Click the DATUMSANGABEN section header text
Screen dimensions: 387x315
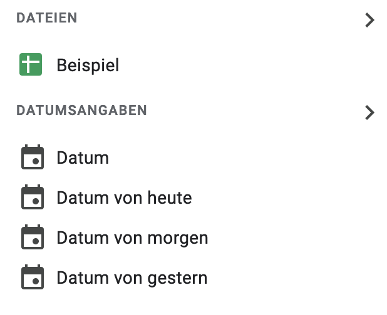[81, 110]
